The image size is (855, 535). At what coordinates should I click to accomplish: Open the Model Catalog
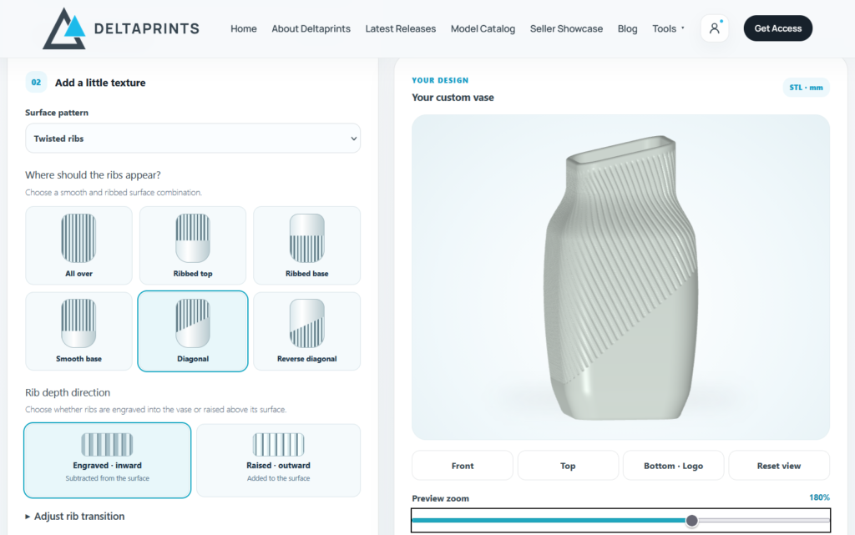(x=483, y=28)
